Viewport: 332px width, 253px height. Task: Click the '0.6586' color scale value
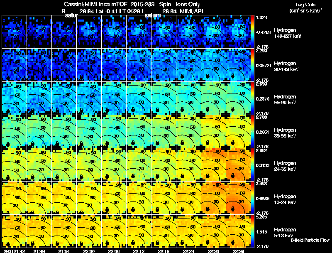[x=263, y=199]
